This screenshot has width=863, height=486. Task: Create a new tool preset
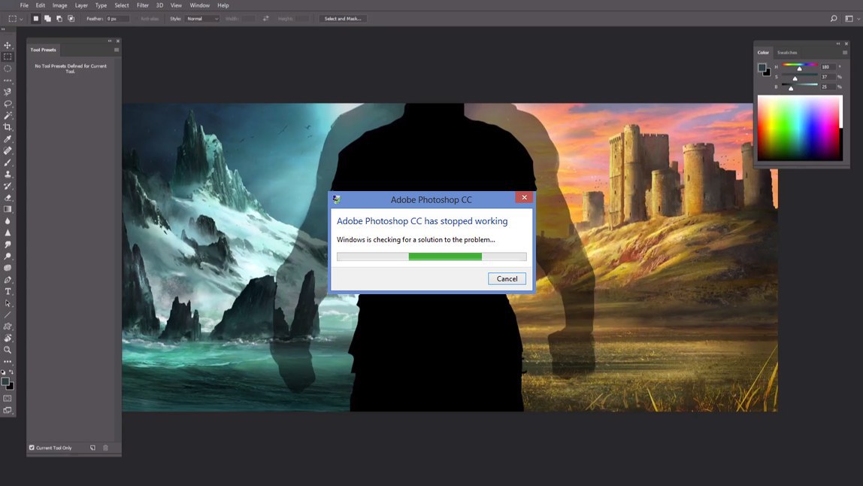pos(92,448)
